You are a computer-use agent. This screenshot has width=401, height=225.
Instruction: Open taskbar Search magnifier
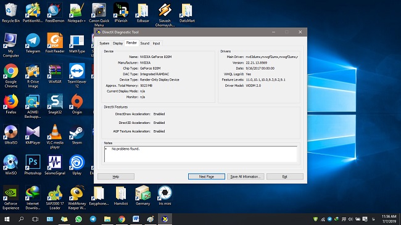click(x=21, y=219)
